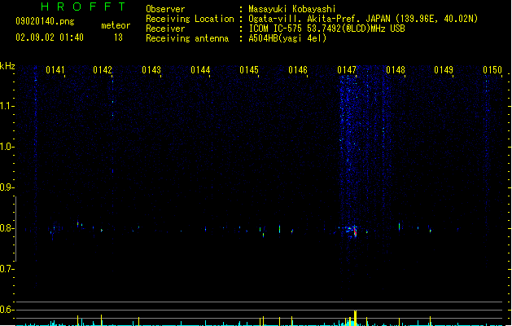The width and height of the screenshot is (512, 326).
Task: Click the Ogata-vill. Akita-Pref. JAPAN location text
Action: [363, 19]
